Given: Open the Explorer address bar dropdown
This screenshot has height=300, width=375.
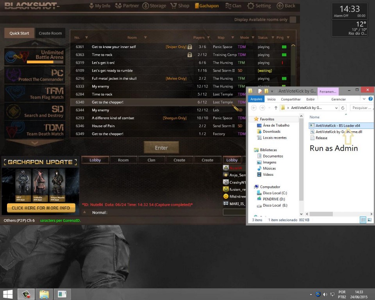Looking at the screenshot, I should pyautogui.click(x=336, y=108).
